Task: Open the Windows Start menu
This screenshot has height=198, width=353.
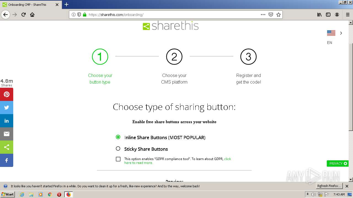Action: pos(7,194)
